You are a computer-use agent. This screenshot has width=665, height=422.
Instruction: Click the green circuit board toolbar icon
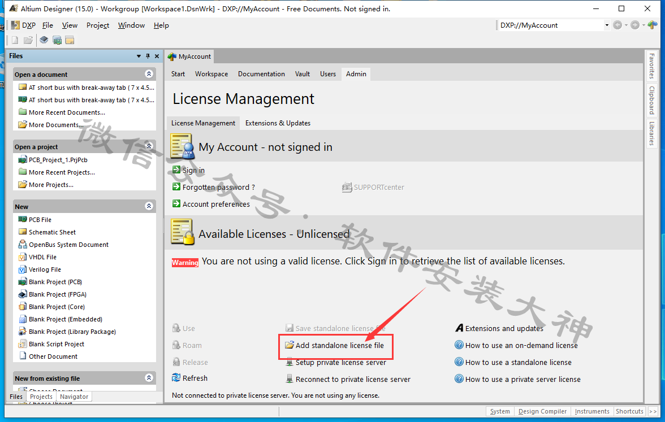(x=57, y=40)
